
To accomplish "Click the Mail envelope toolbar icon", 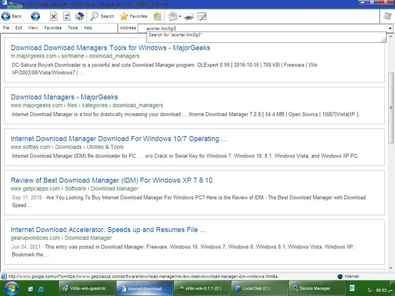I will (x=173, y=16).
